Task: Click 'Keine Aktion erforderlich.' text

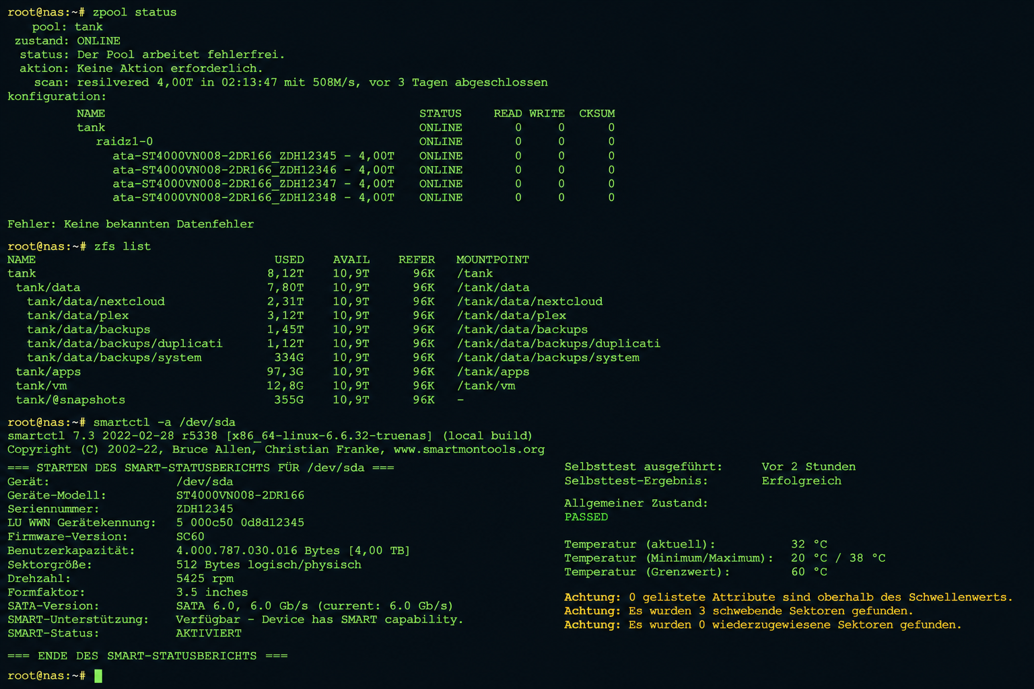Action: 170,69
